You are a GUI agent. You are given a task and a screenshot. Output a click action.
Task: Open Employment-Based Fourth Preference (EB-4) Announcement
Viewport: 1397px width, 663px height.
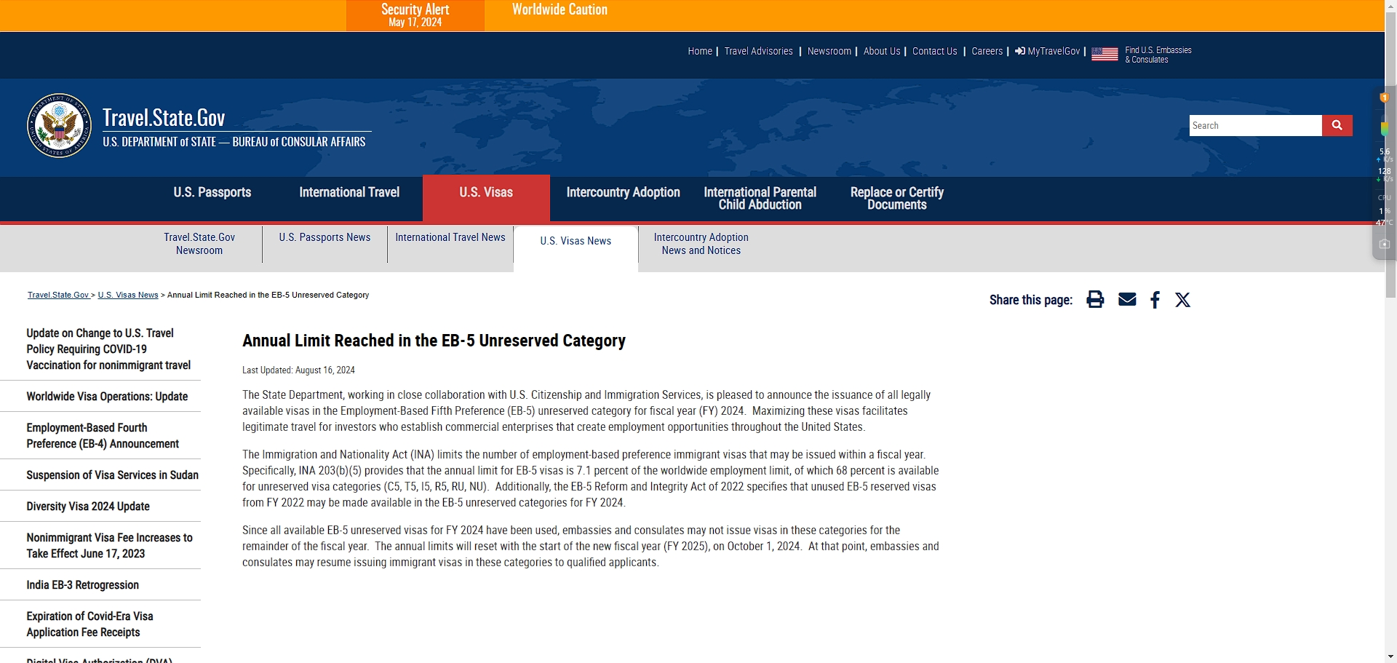103,436
